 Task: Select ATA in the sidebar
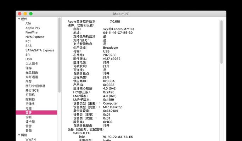tap(28, 23)
